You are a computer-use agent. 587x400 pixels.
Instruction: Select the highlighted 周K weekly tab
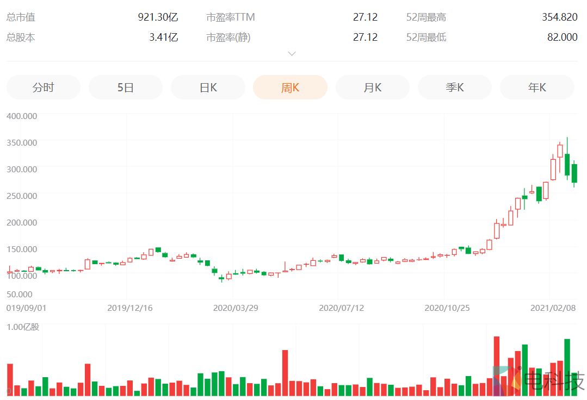pyautogui.click(x=290, y=87)
